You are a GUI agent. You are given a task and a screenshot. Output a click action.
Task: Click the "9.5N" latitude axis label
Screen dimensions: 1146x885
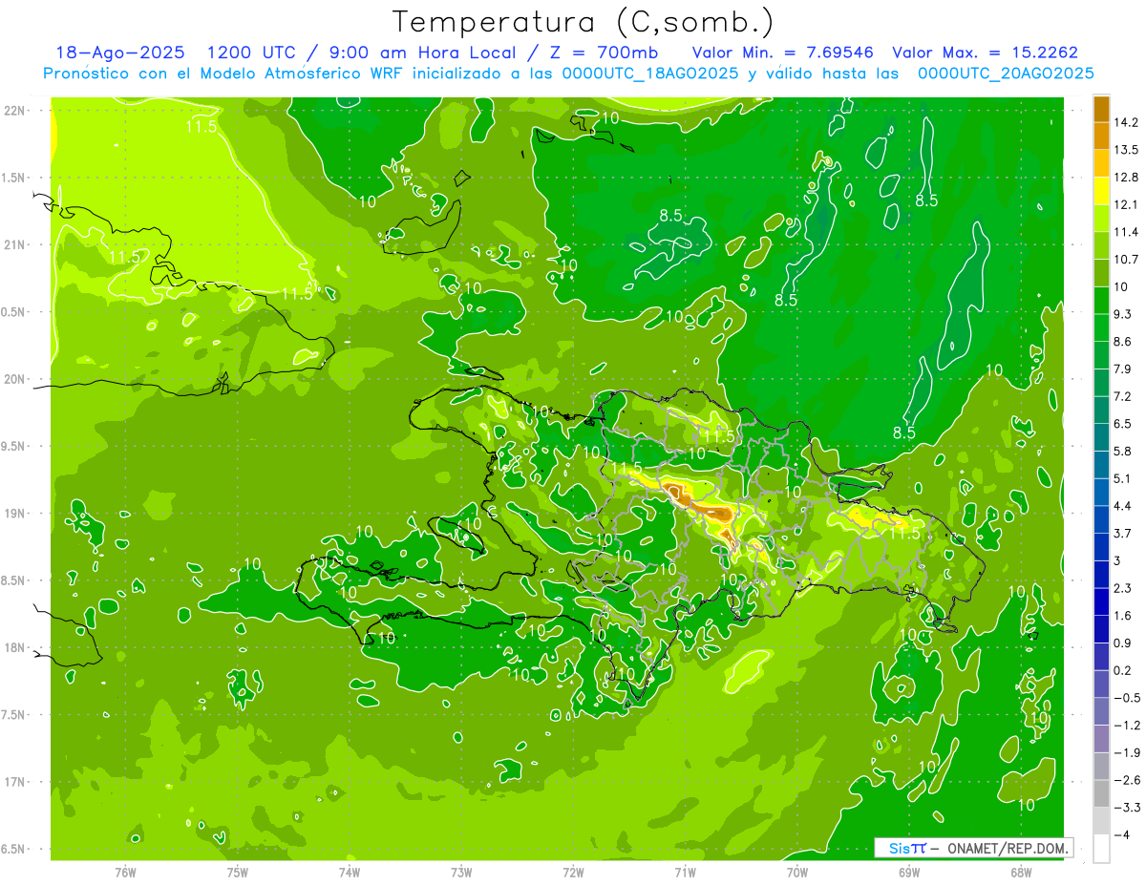click(14, 446)
